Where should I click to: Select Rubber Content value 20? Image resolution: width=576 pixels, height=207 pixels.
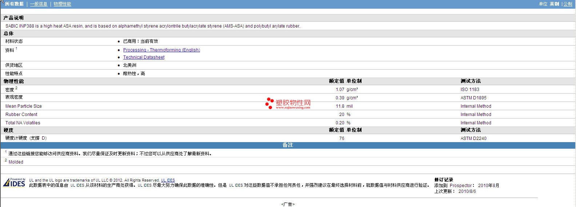(x=342, y=115)
